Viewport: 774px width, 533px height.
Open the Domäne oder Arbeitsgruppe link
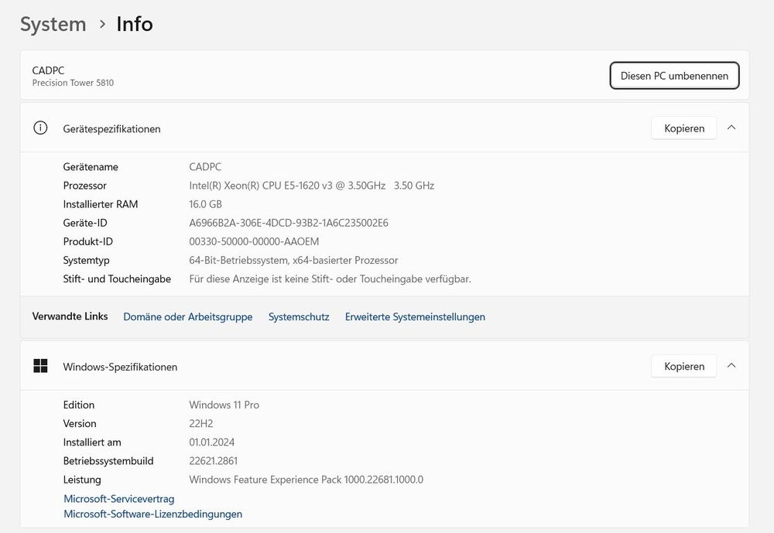click(x=187, y=317)
